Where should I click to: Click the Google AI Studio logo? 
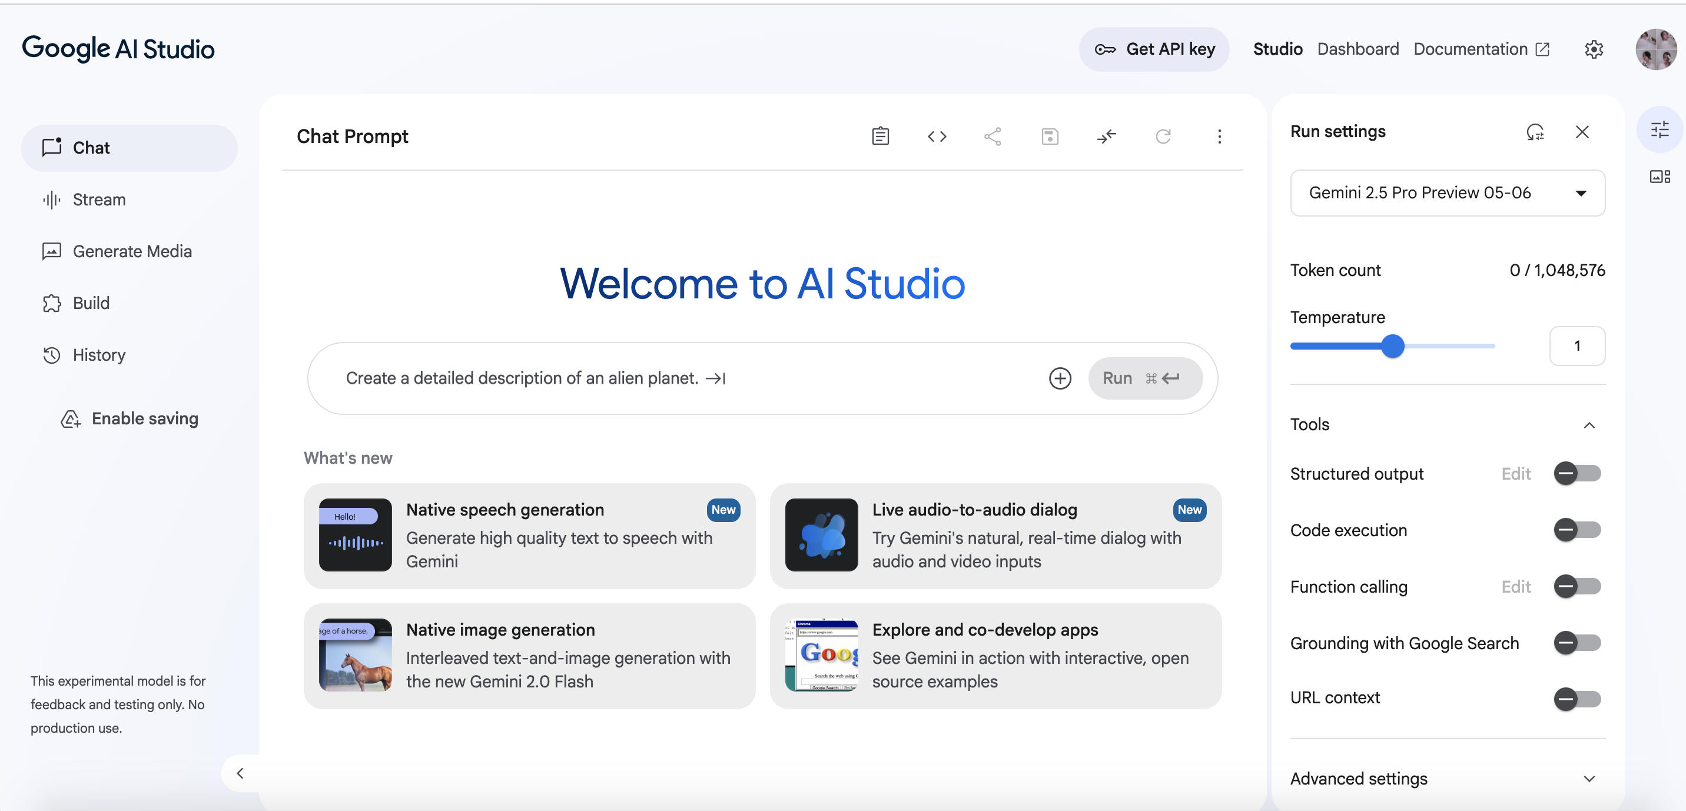tap(118, 49)
